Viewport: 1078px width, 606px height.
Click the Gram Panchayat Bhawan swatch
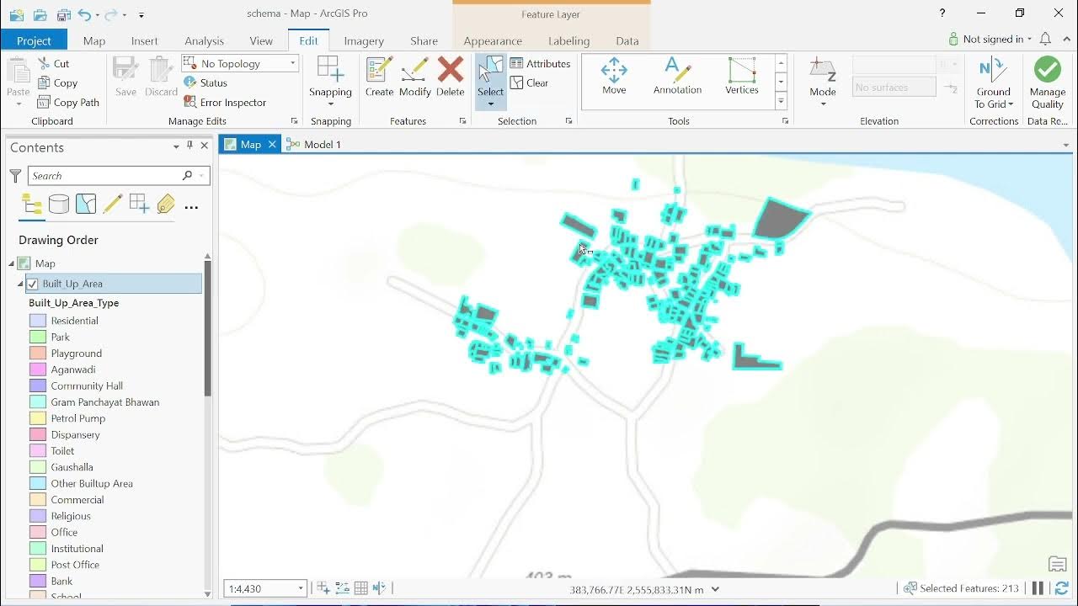tap(38, 402)
